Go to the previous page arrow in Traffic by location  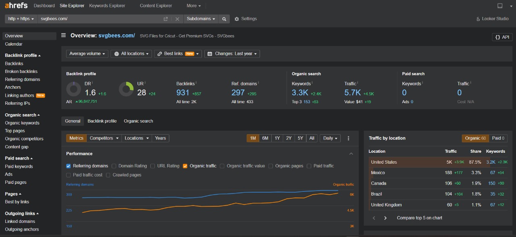tap(374, 218)
